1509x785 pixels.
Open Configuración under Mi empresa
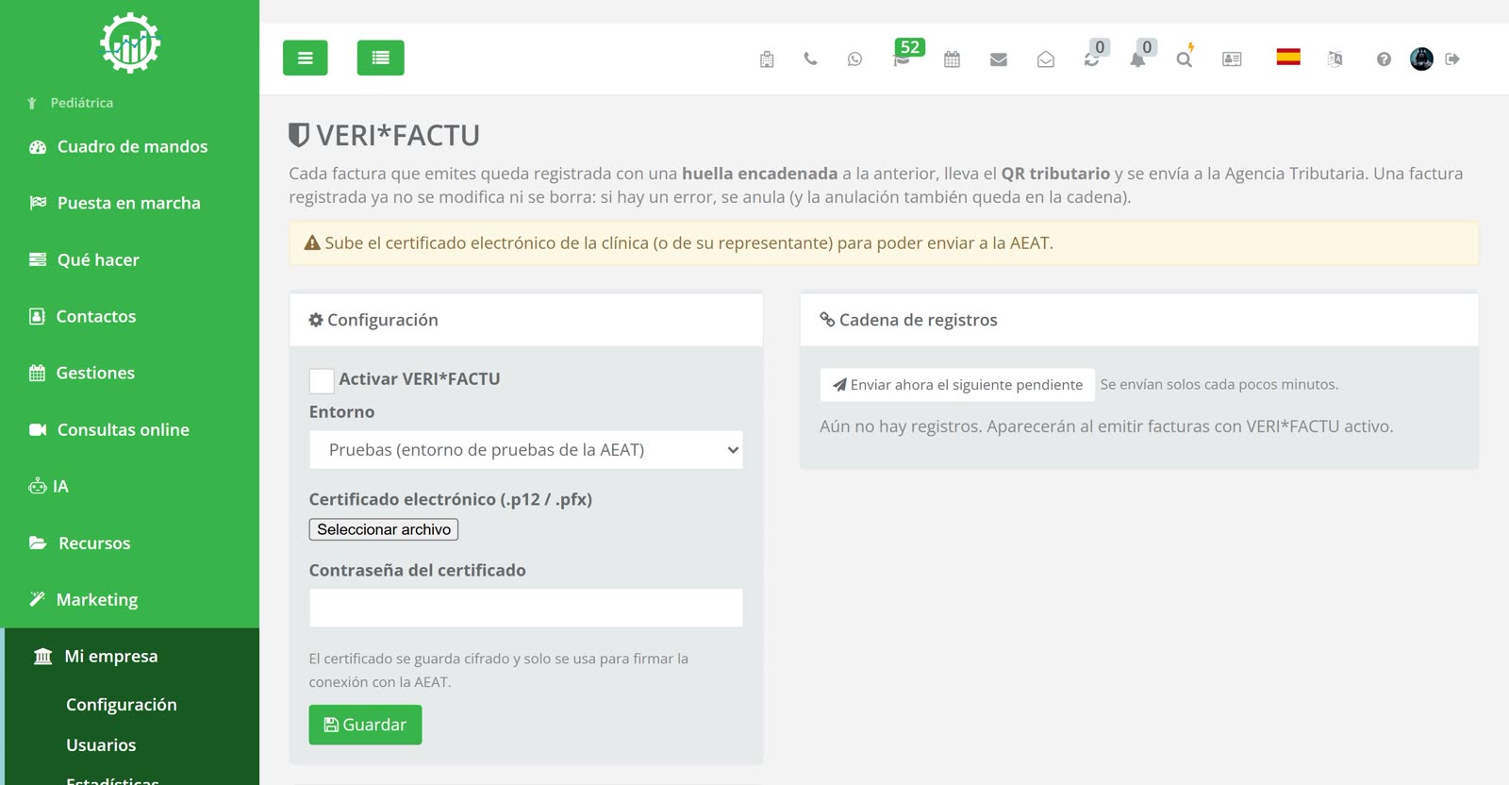tap(122, 705)
